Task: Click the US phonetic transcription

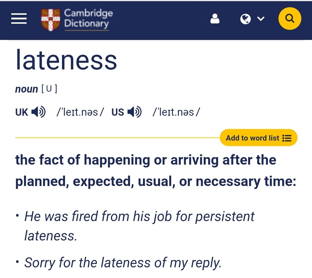Action: [176, 112]
